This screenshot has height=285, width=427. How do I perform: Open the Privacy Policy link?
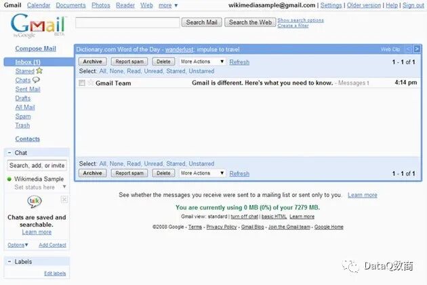click(222, 227)
